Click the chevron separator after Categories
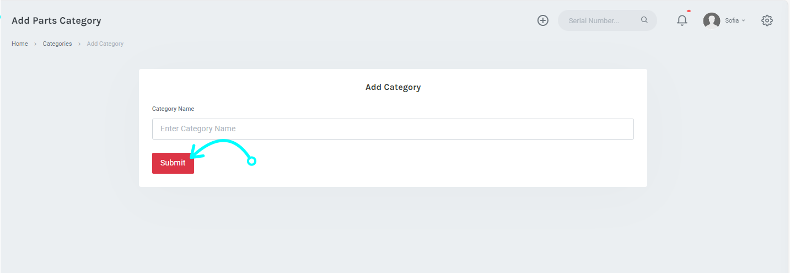 click(x=79, y=44)
